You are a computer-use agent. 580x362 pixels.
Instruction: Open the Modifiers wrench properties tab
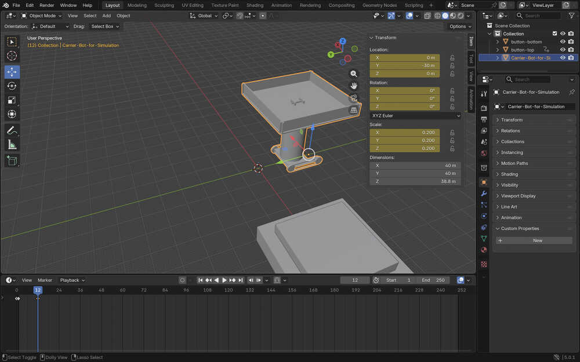(484, 193)
